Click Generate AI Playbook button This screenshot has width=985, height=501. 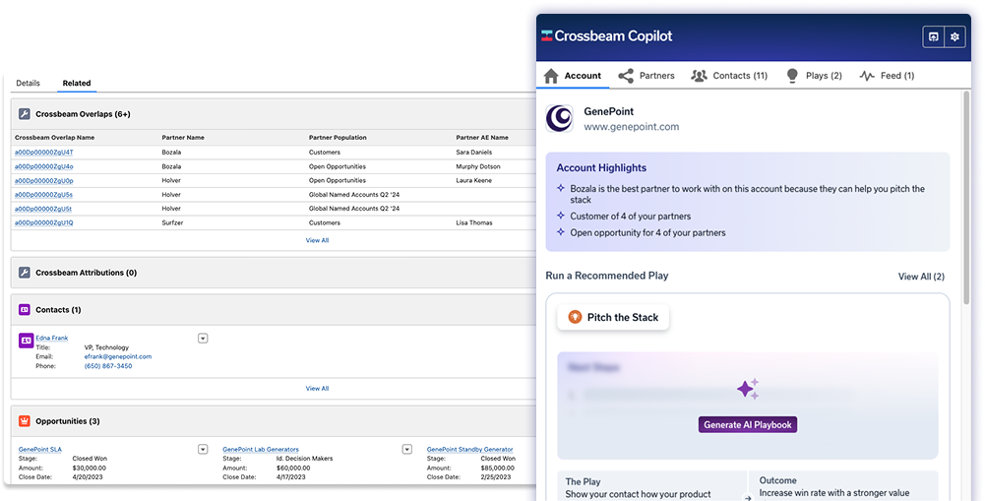point(748,424)
